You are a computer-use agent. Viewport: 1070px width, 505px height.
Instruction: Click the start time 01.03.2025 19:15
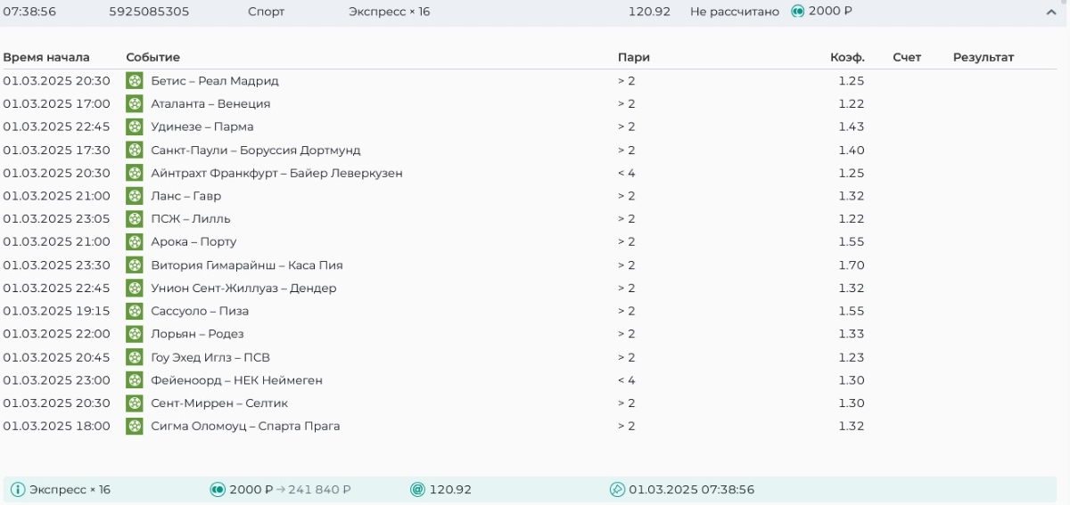[x=57, y=311]
